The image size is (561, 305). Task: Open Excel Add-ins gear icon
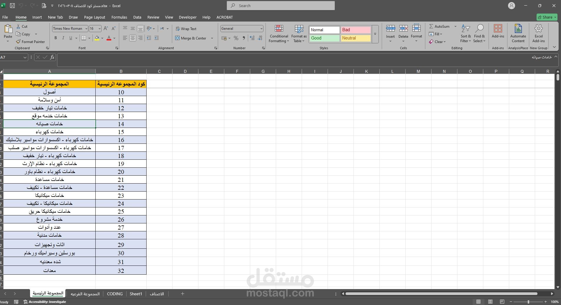tap(539, 29)
